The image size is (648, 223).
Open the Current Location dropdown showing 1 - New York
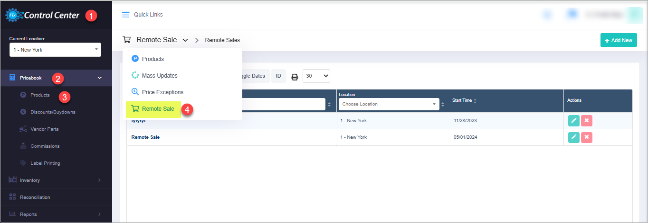point(55,49)
